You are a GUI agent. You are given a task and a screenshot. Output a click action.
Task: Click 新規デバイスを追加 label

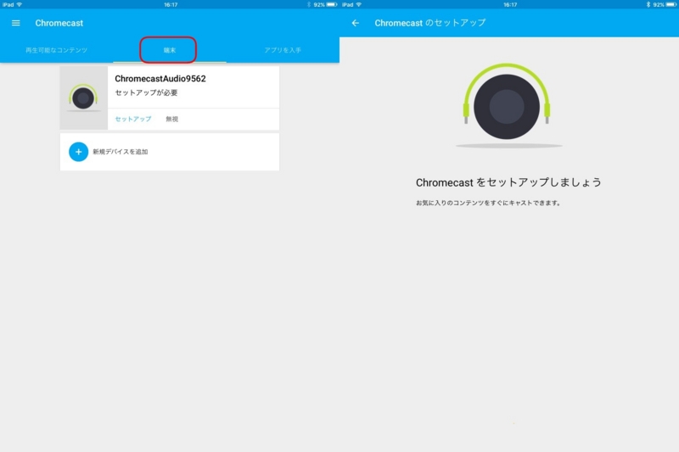point(121,152)
